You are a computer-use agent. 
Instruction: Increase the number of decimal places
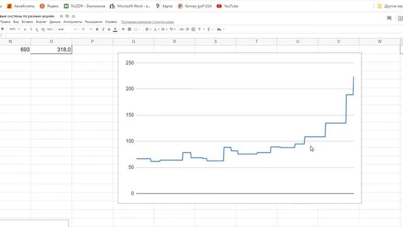click(43, 30)
